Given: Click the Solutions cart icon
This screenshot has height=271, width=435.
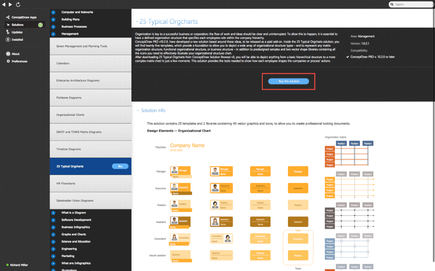Looking at the screenshot, I should coord(8,25).
